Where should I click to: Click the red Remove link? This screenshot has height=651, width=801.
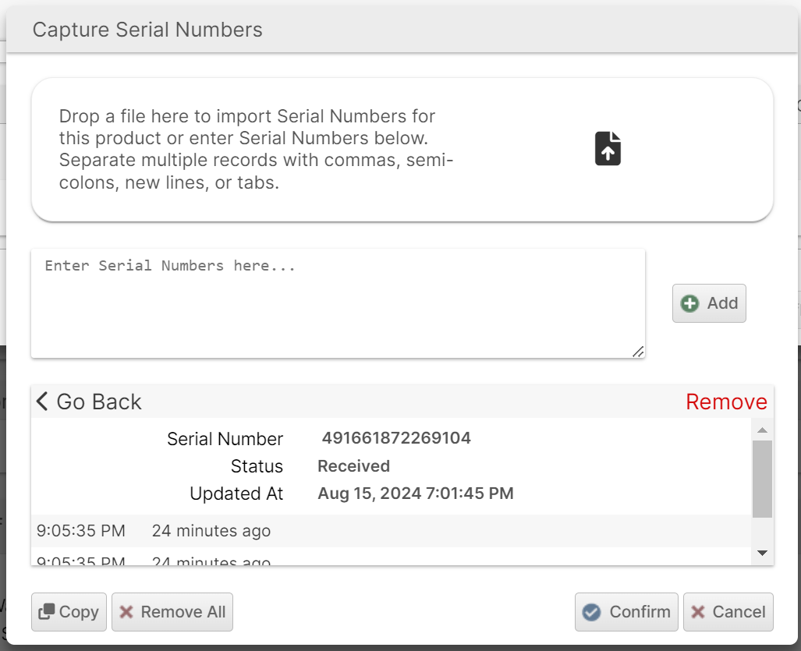point(726,402)
